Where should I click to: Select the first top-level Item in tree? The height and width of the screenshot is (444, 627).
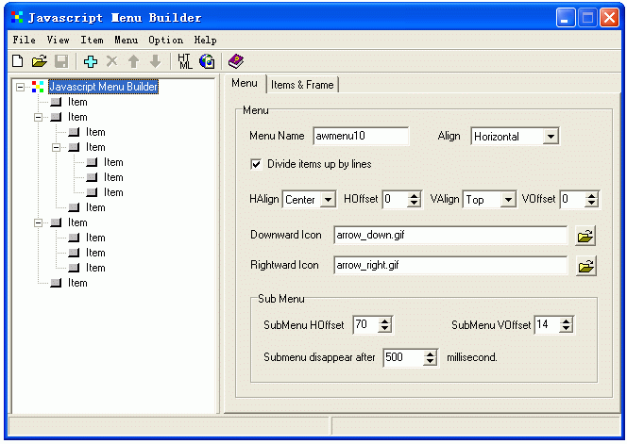pos(77,102)
